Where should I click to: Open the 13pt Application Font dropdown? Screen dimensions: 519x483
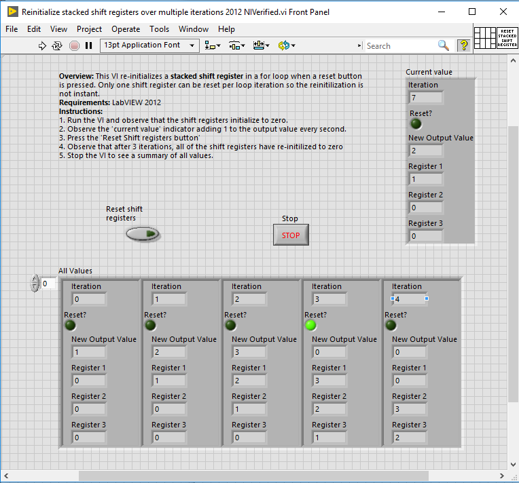pos(149,45)
